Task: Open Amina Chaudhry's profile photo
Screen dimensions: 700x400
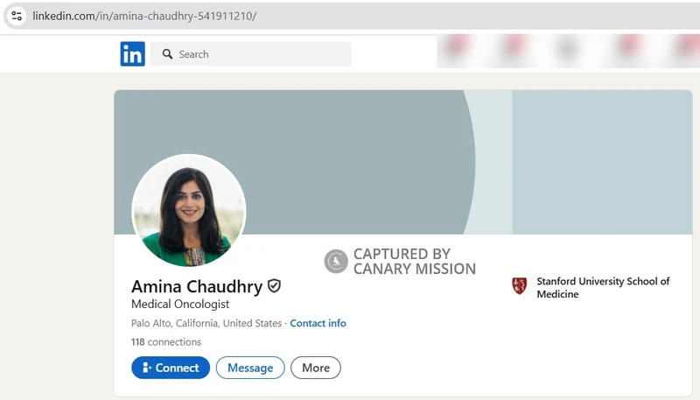Action: point(189,211)
